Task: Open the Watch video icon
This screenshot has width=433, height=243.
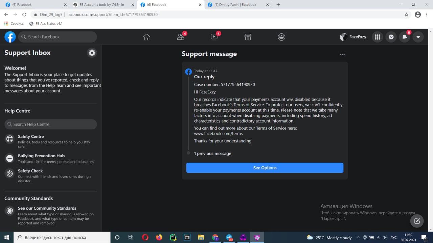Action: coord(214,37)
